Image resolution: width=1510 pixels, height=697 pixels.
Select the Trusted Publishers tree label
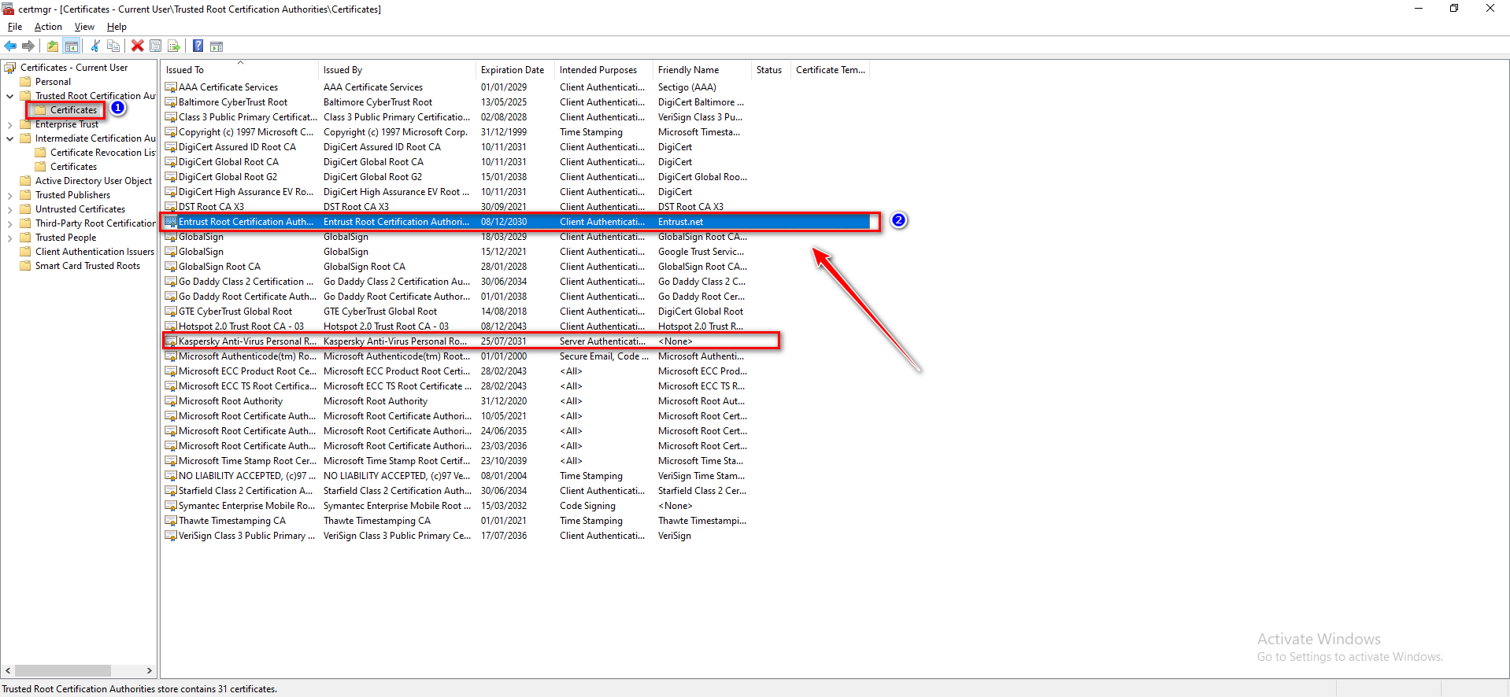[x=72, y=195]
